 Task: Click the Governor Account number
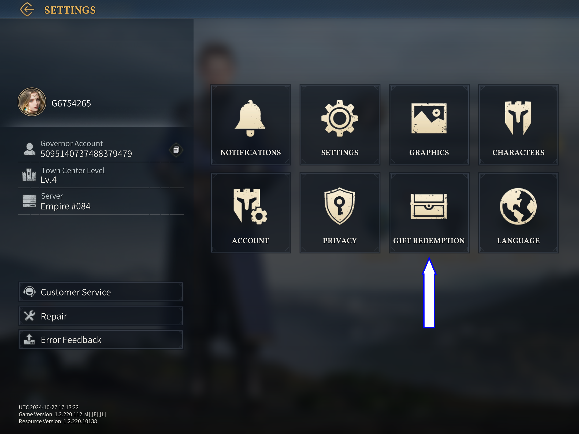click(x=86, y=154)
